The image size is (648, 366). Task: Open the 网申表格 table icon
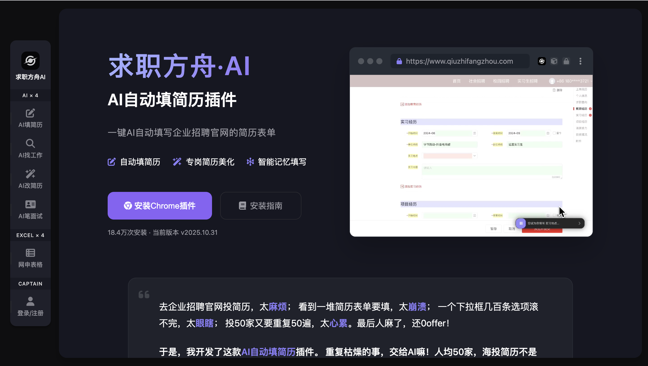(30, 253)
